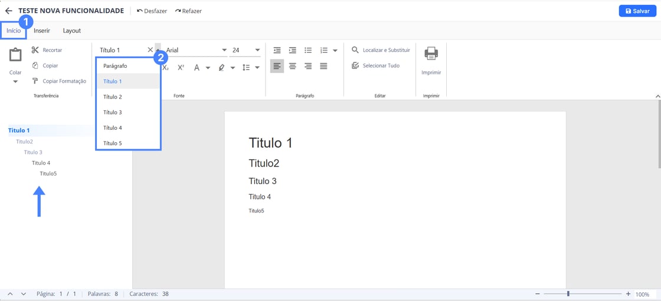
Task: Open the font color dropdown arrow
Action: click(x=208, y=68)
